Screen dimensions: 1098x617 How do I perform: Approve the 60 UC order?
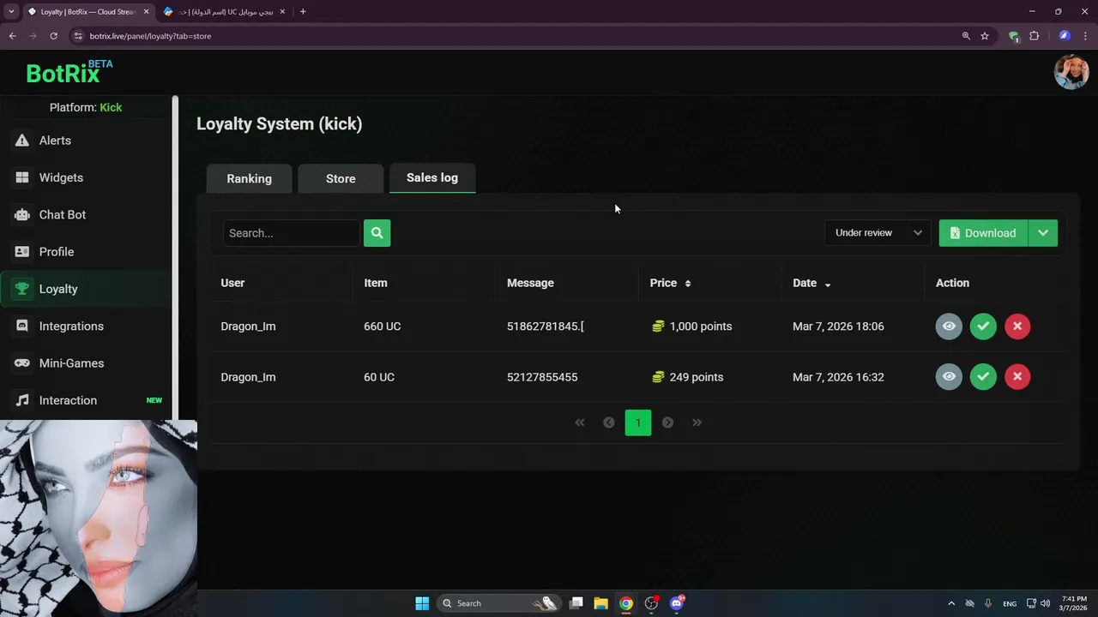pos(983,377)
